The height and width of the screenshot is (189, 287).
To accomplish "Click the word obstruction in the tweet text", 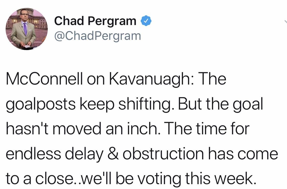I will tap(163, 153).
